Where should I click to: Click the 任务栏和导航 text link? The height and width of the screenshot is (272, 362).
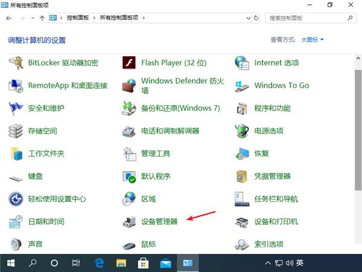[x=276, y=199]
